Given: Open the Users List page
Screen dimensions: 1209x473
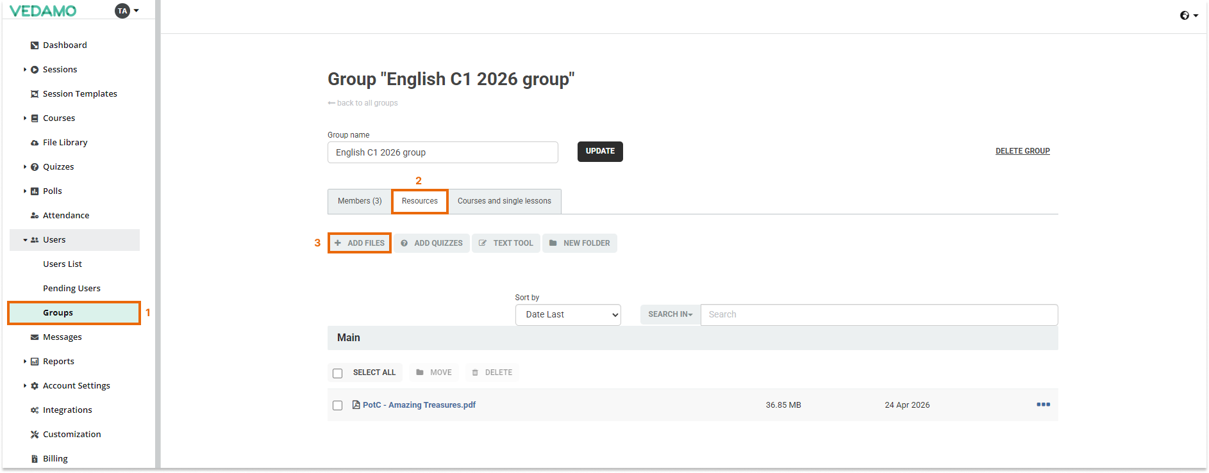Looking at the screenshot, I should click(62, 264).
